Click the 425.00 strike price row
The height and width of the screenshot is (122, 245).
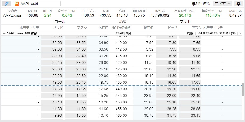click(x=121, y=69)
